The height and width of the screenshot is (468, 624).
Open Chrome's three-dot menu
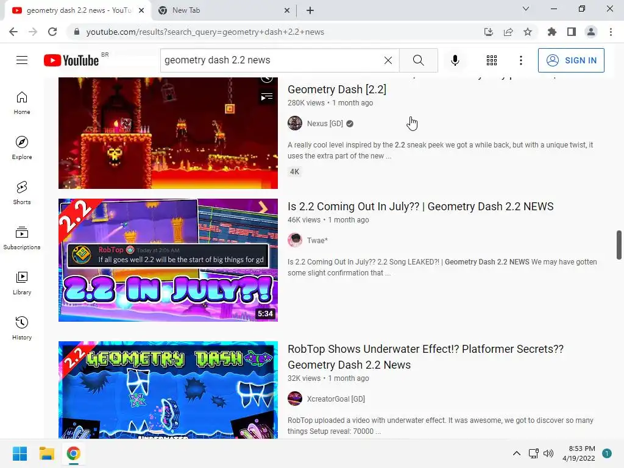[x=611, y=32]
